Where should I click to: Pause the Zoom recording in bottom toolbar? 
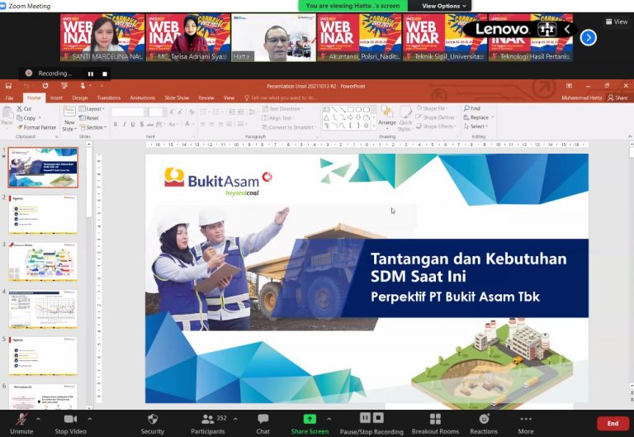pyautogui.click(x=365, y=417)
